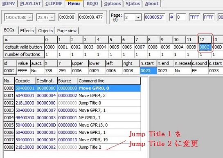Screen dimensions: 223x158
Task: Select default valid button cell 000B
Action: (192, 47)
